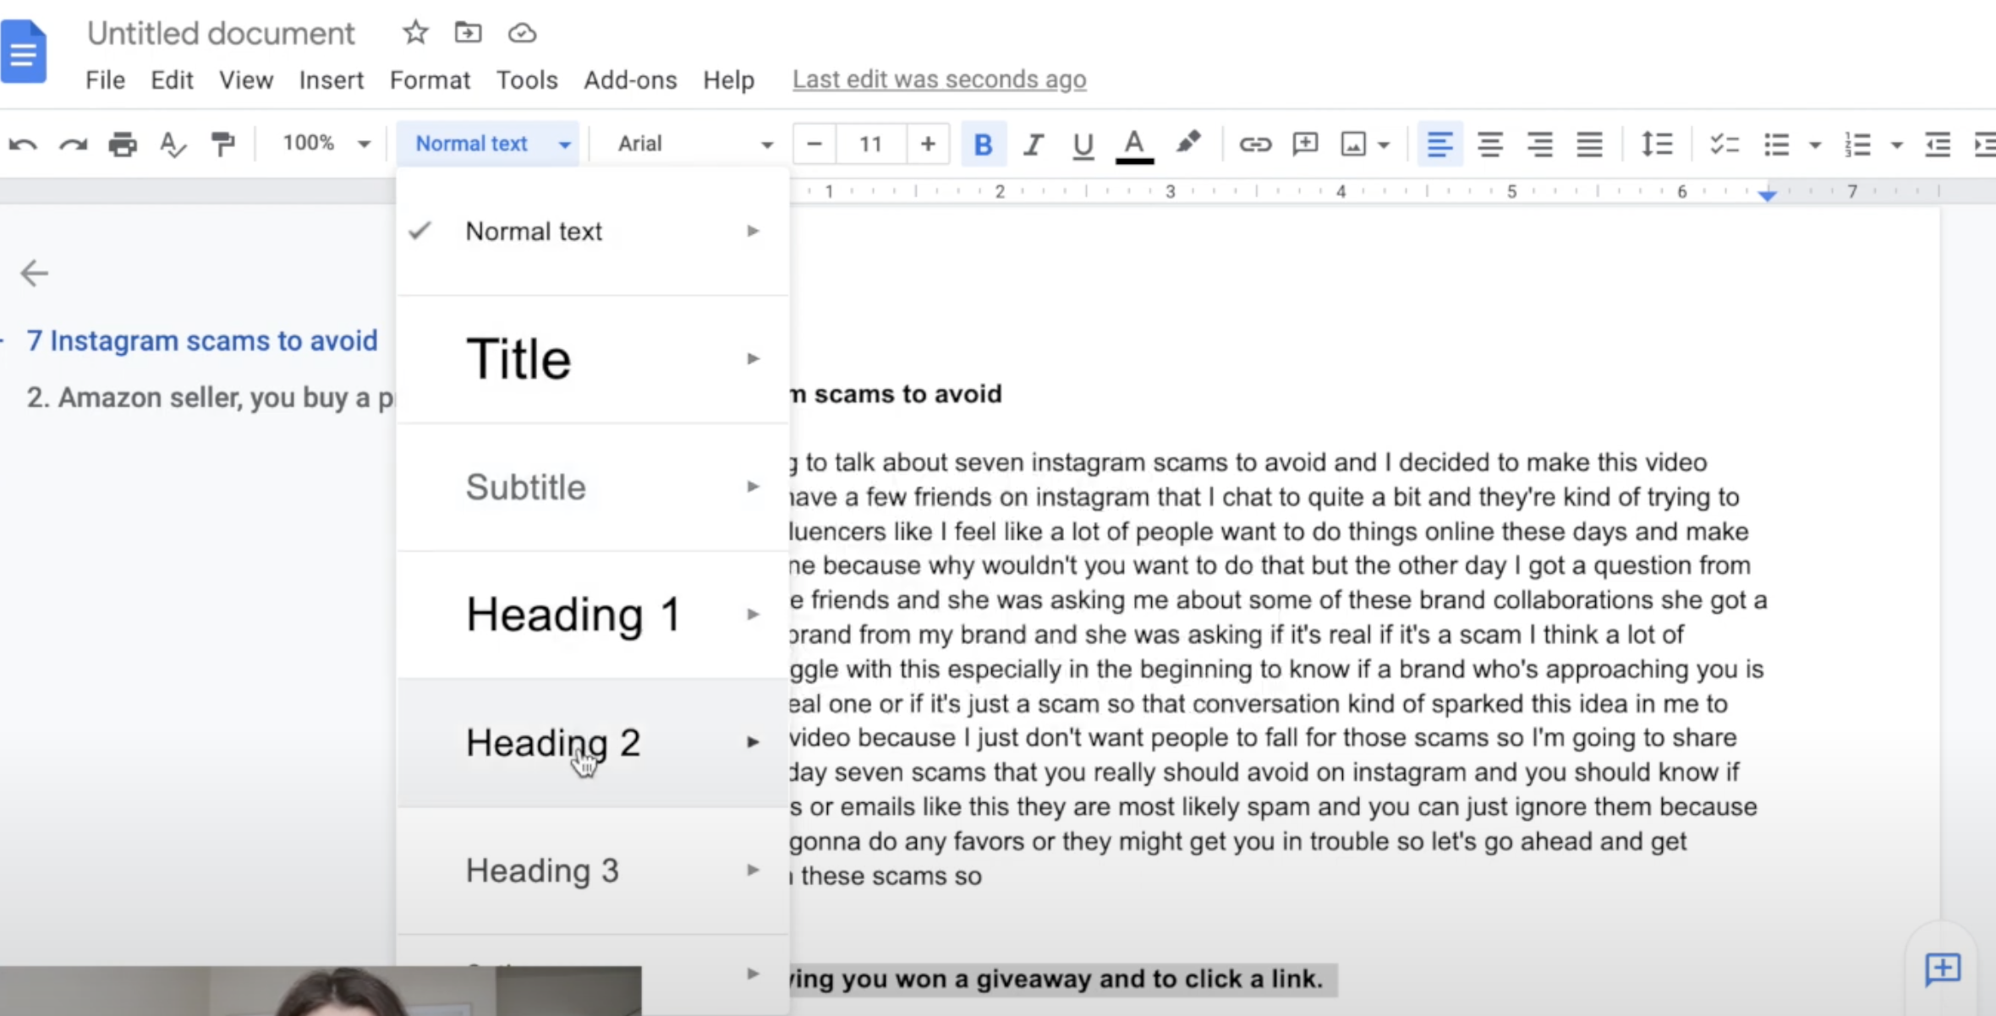Apply the Title style

592,359
